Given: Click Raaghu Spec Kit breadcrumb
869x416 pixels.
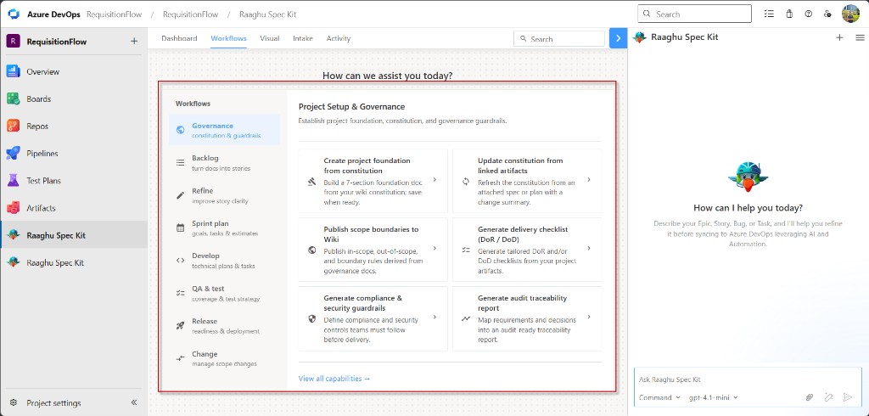Looking at the screenshot, I should [267, 14].
